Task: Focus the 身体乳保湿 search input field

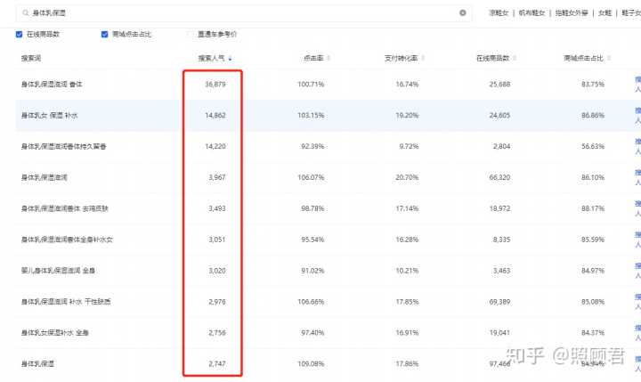Action: [x=240, y=13]
